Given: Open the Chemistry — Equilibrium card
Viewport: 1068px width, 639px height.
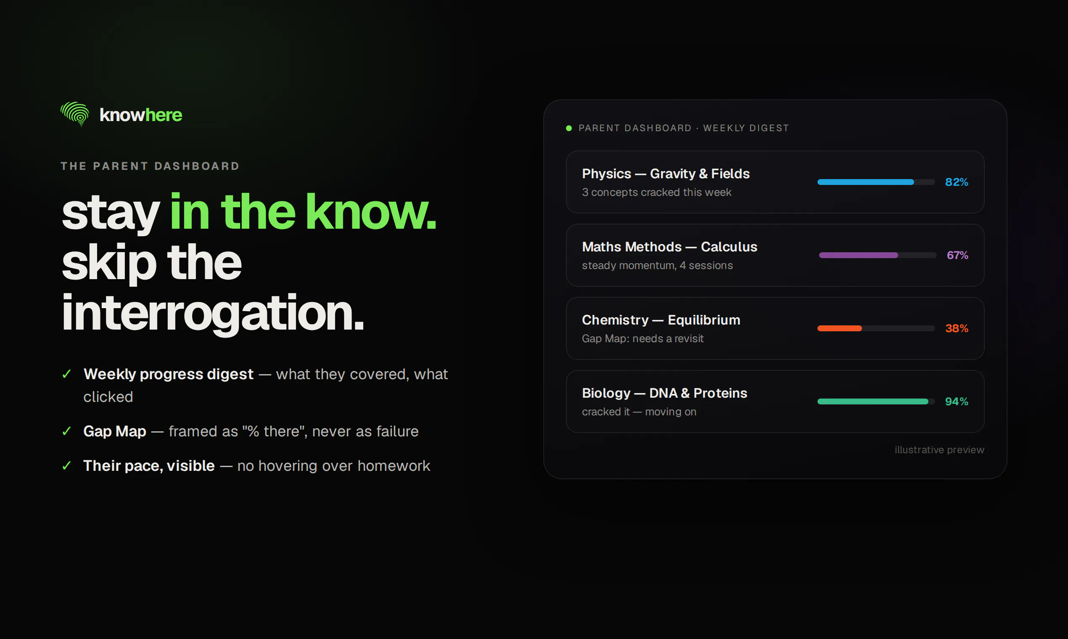Looking at the screenshot, I should 775,328.
